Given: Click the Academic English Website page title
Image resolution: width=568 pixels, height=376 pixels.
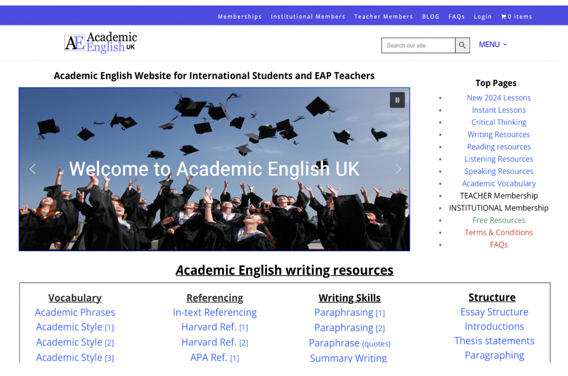Looking at the screenshot, I should point(214,76).
